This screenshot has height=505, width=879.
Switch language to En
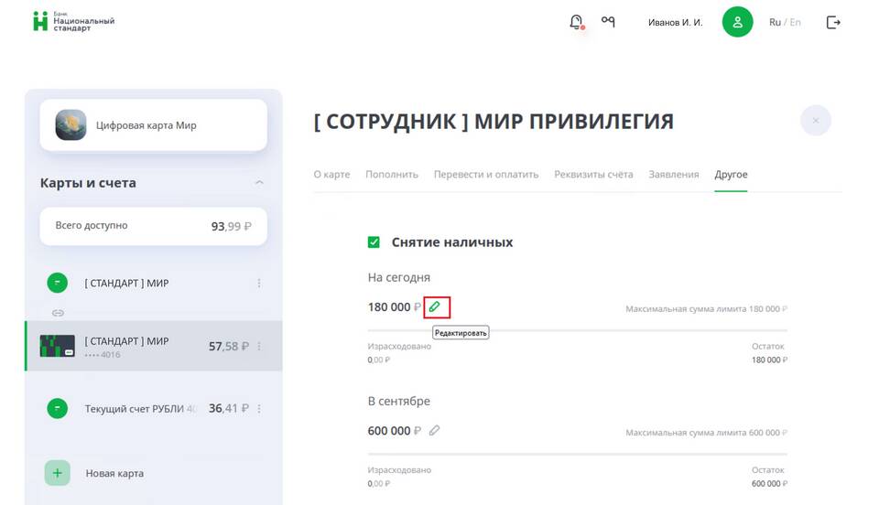pos(795,22)
